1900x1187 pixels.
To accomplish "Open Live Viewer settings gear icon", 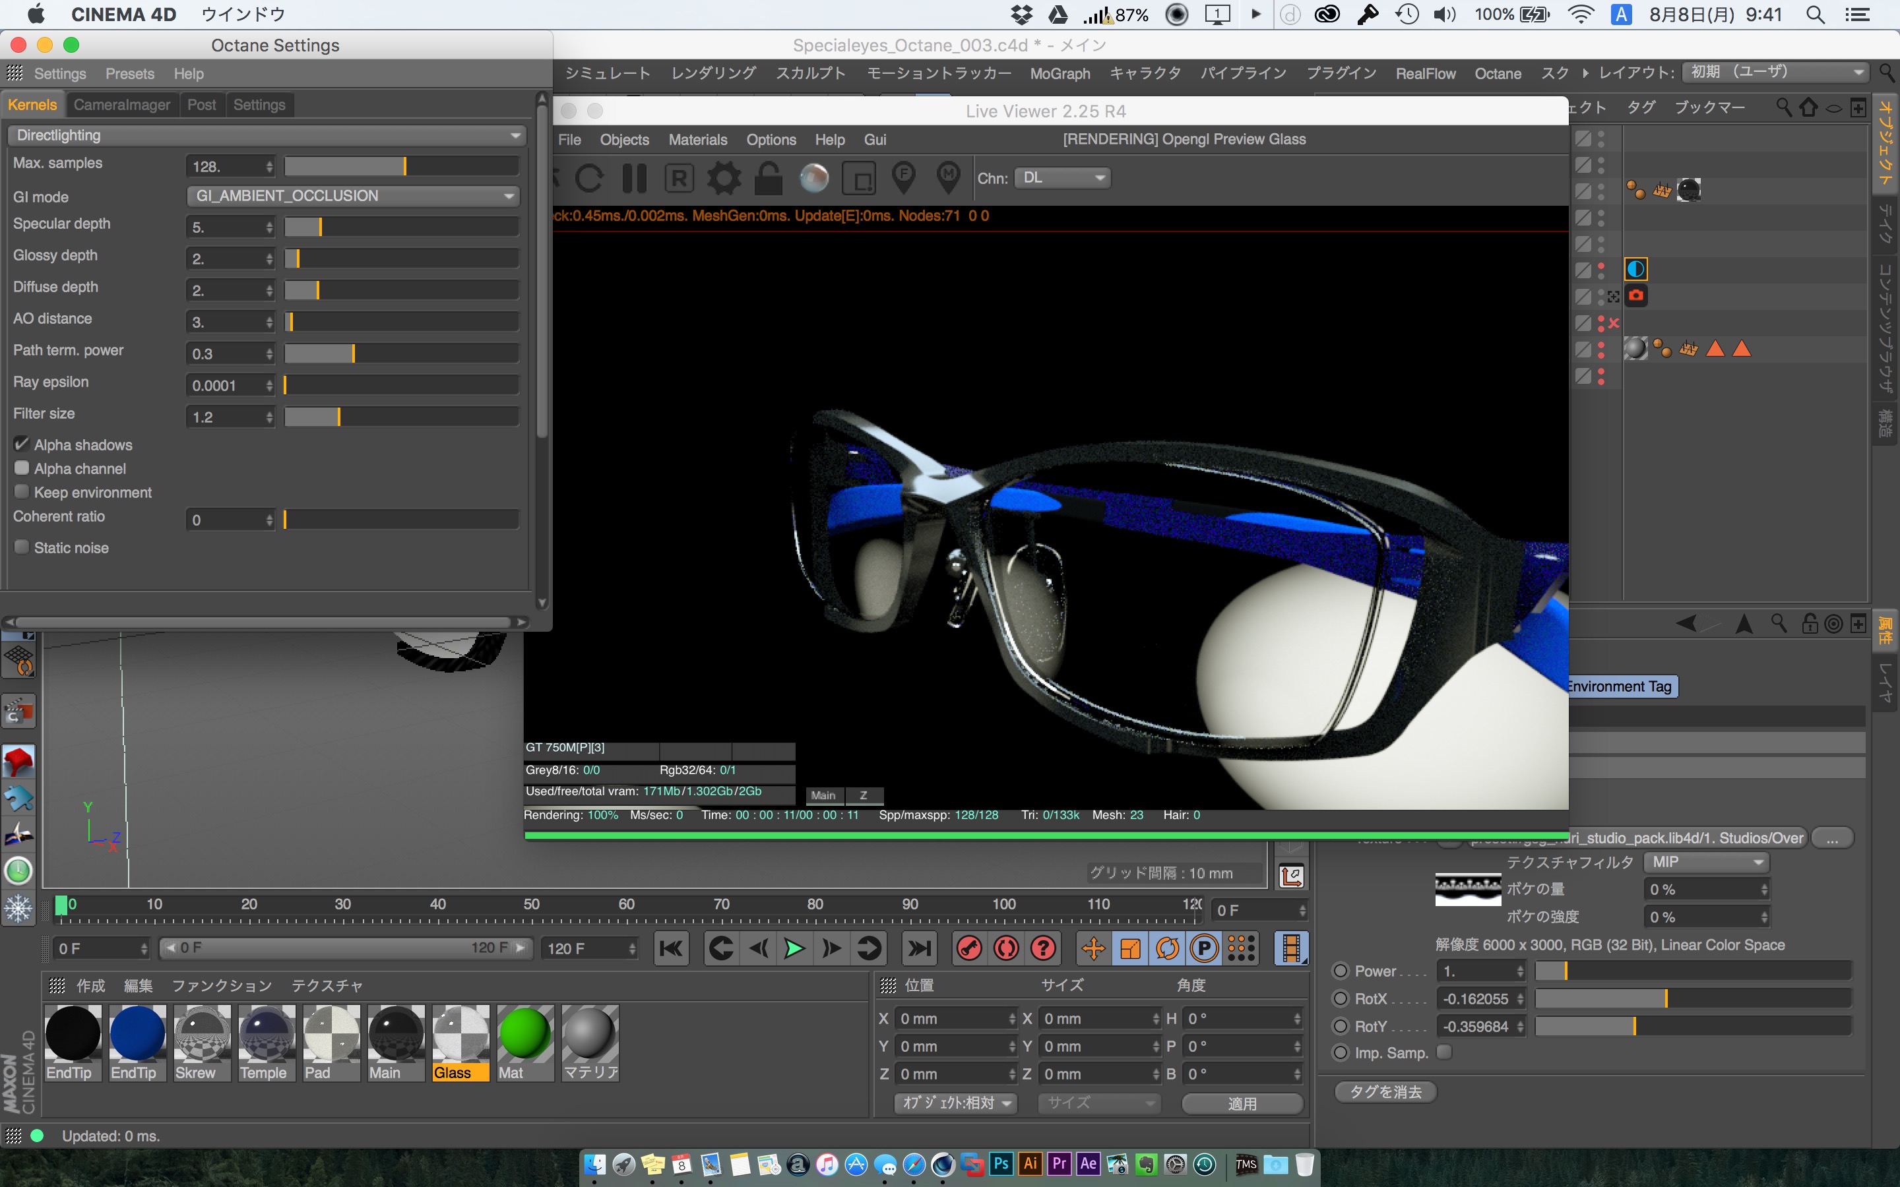I will [x=723, y=179].
